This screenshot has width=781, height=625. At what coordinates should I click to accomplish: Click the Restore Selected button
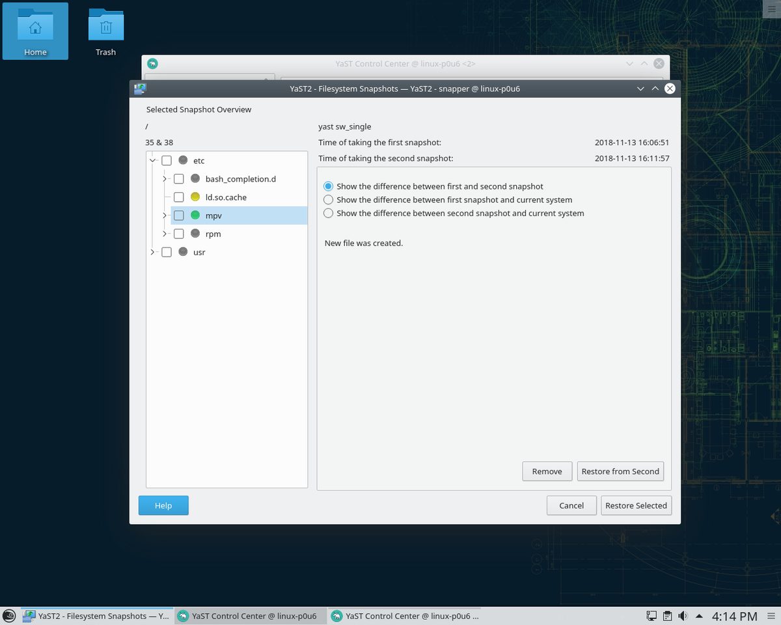pos(636,505)
